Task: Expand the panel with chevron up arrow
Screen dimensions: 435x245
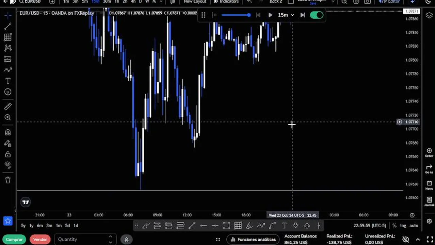Action: (x=418, y=239)
